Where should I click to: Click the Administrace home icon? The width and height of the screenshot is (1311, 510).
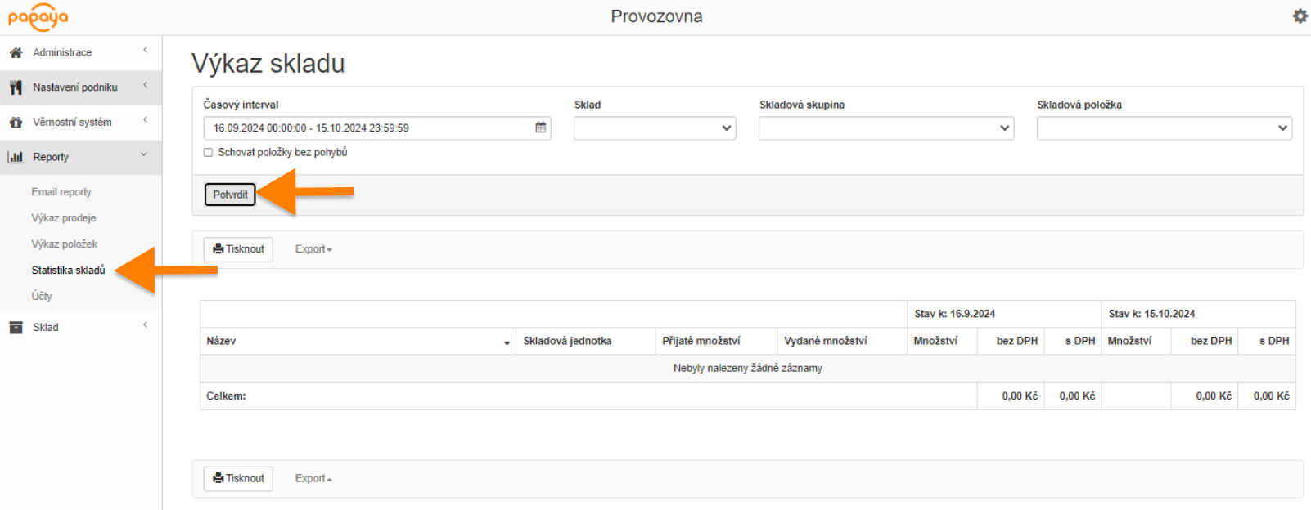pos(16,52)
